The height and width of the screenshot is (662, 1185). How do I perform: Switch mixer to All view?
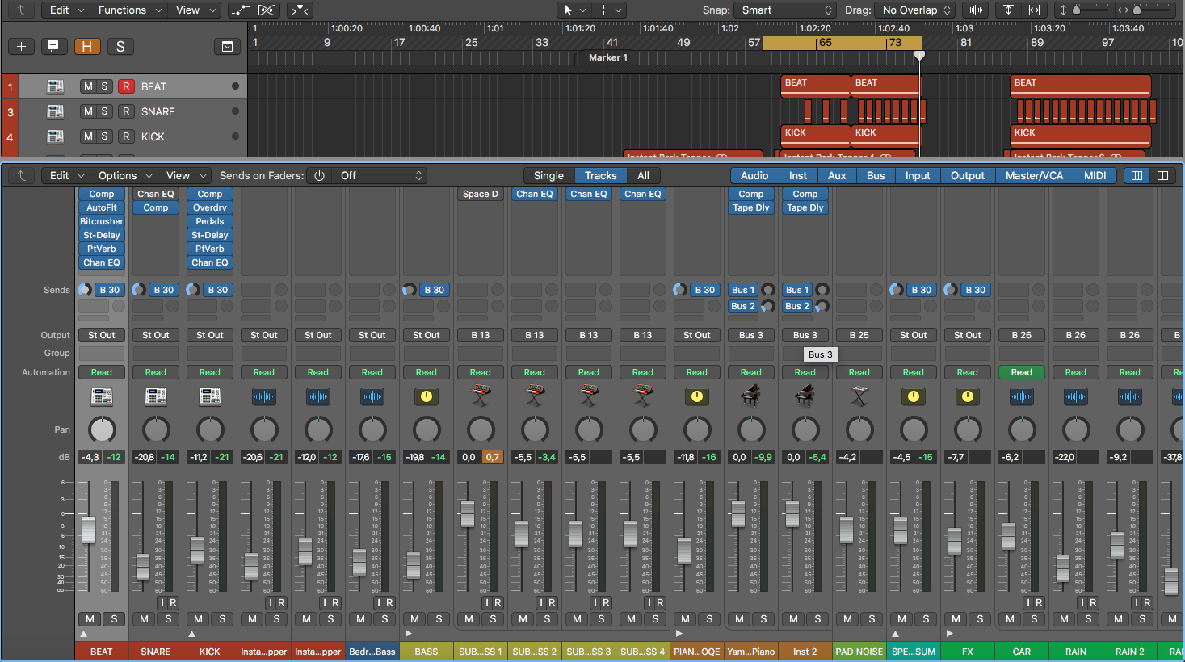(x=643, y=176)
